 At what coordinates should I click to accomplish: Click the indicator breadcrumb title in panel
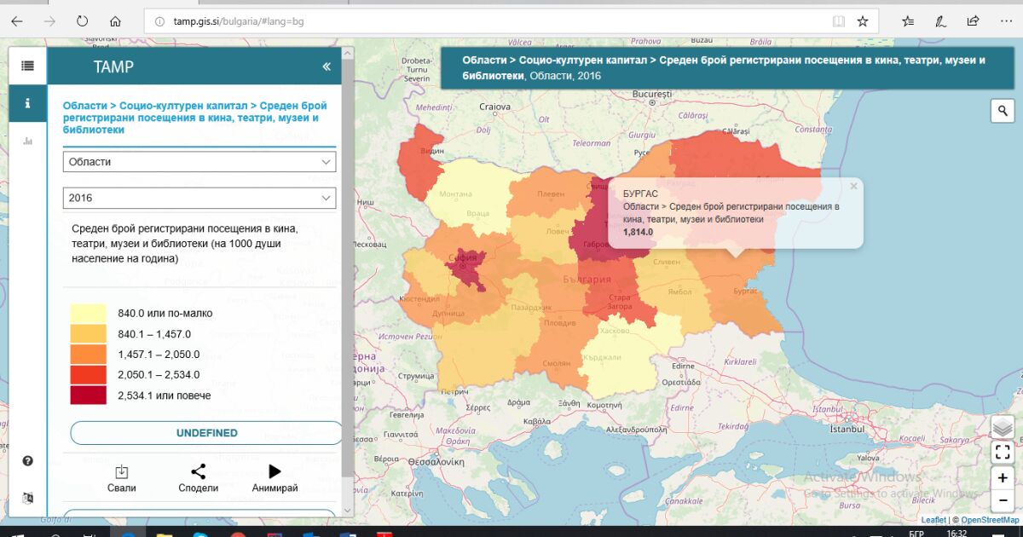tap(195, 118)
